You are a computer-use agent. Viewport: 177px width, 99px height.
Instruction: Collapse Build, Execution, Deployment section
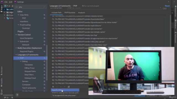16,48
